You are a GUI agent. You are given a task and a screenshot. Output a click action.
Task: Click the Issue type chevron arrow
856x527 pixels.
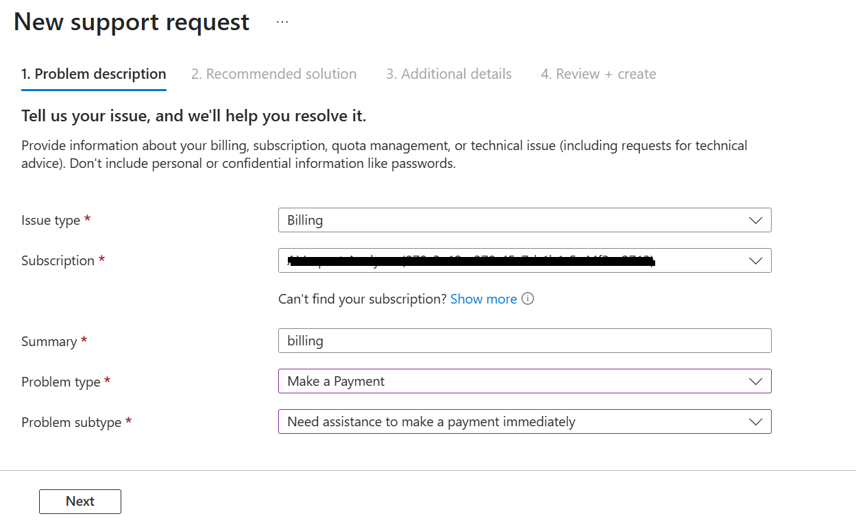click(x=755, y=221)
